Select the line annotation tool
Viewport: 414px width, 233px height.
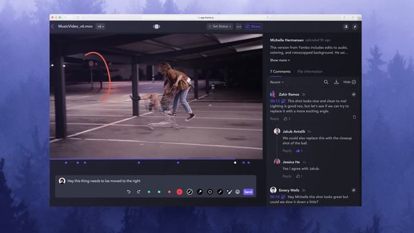pos(220,192)
